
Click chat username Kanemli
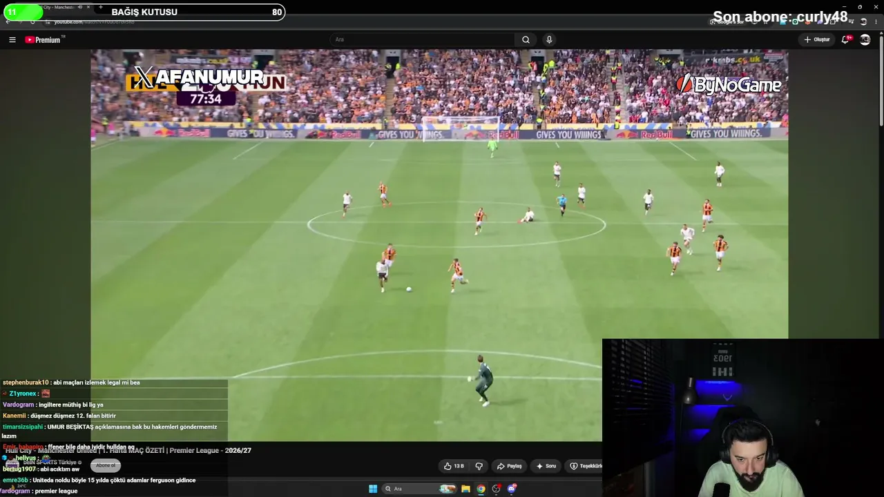(14, 416)
